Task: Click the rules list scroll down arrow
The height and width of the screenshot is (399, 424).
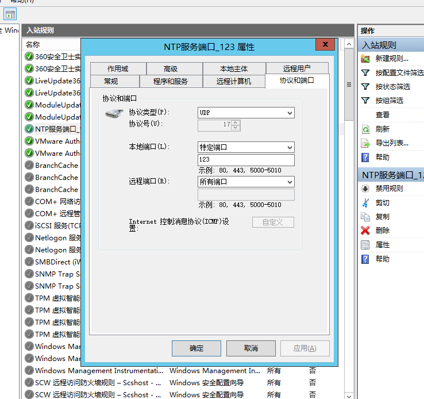Action: 349,396
